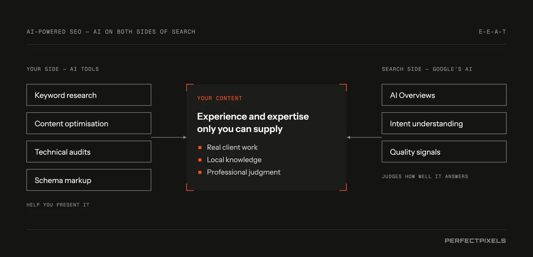This screenshot has height=257, width=533.
Task: Choose the Content optimisation box
Action: coord(89,123)
